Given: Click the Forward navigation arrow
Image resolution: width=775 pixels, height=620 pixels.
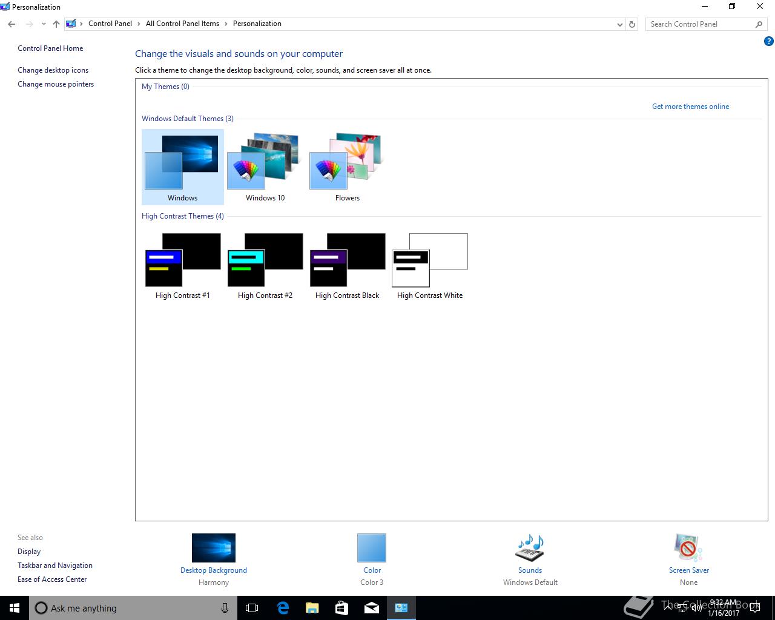Looking at the screenshot, I should [x=29, y=24].
